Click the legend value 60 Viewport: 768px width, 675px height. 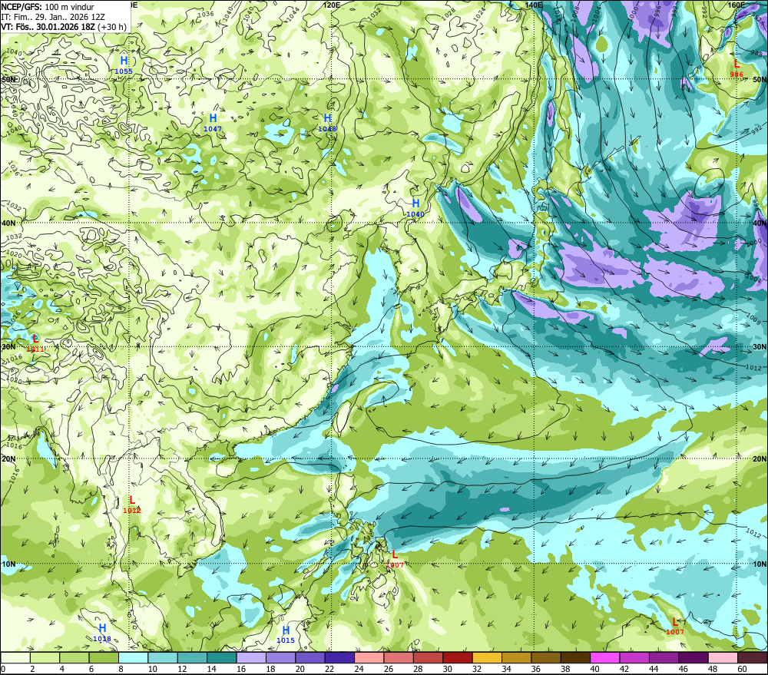742,669
